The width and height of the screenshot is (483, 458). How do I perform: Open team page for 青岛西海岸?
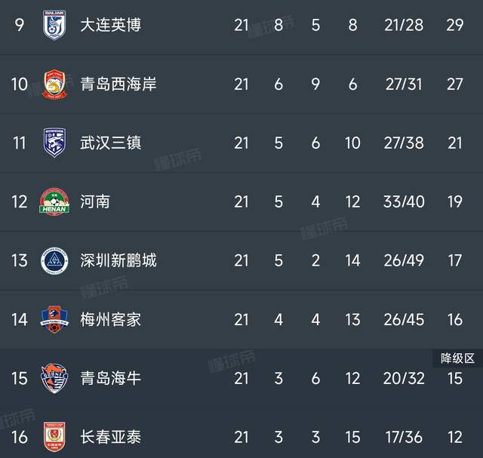(x=118, y=84)
